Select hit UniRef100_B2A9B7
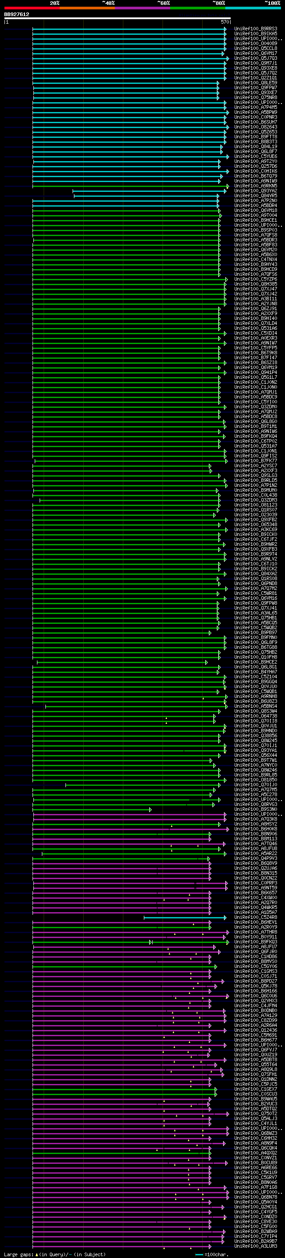The image size is (285, 1258). click(x=256, y=1241)
